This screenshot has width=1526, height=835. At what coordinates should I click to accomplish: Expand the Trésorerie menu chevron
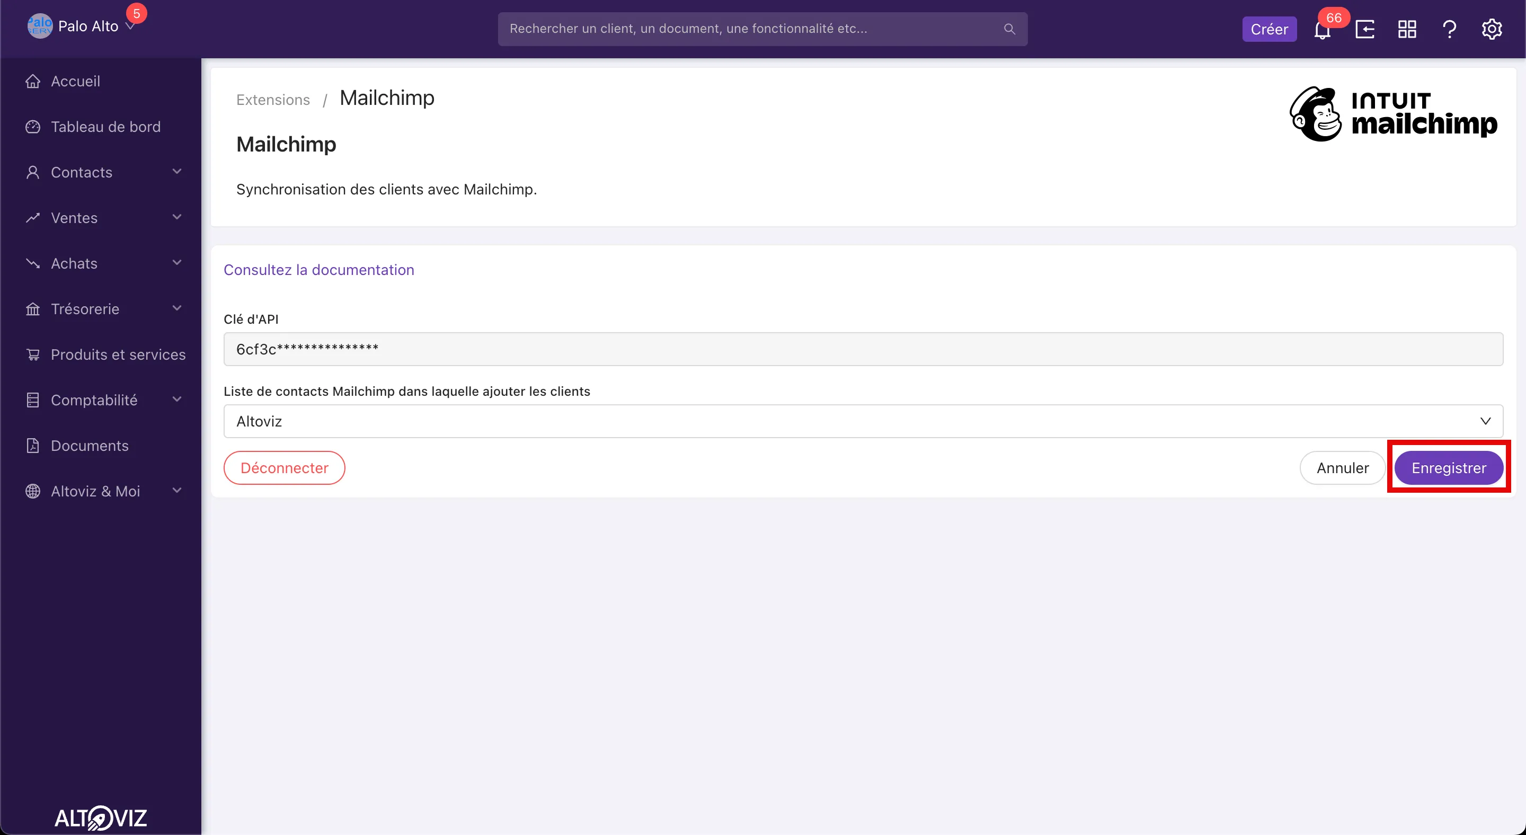[x=176, y=308]
